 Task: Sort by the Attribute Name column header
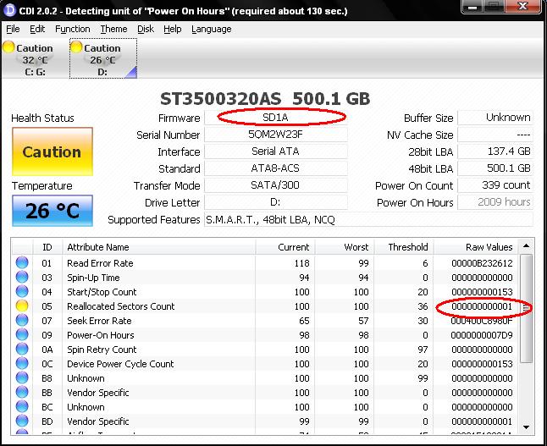(x=98, y=247)
